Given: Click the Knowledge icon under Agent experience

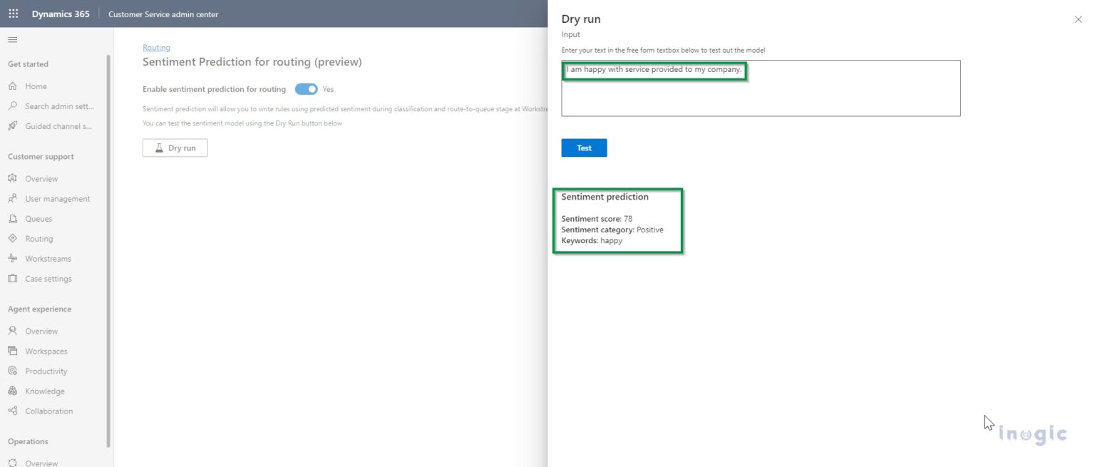Looking at the screenshot, I should (x=13, y=391).
